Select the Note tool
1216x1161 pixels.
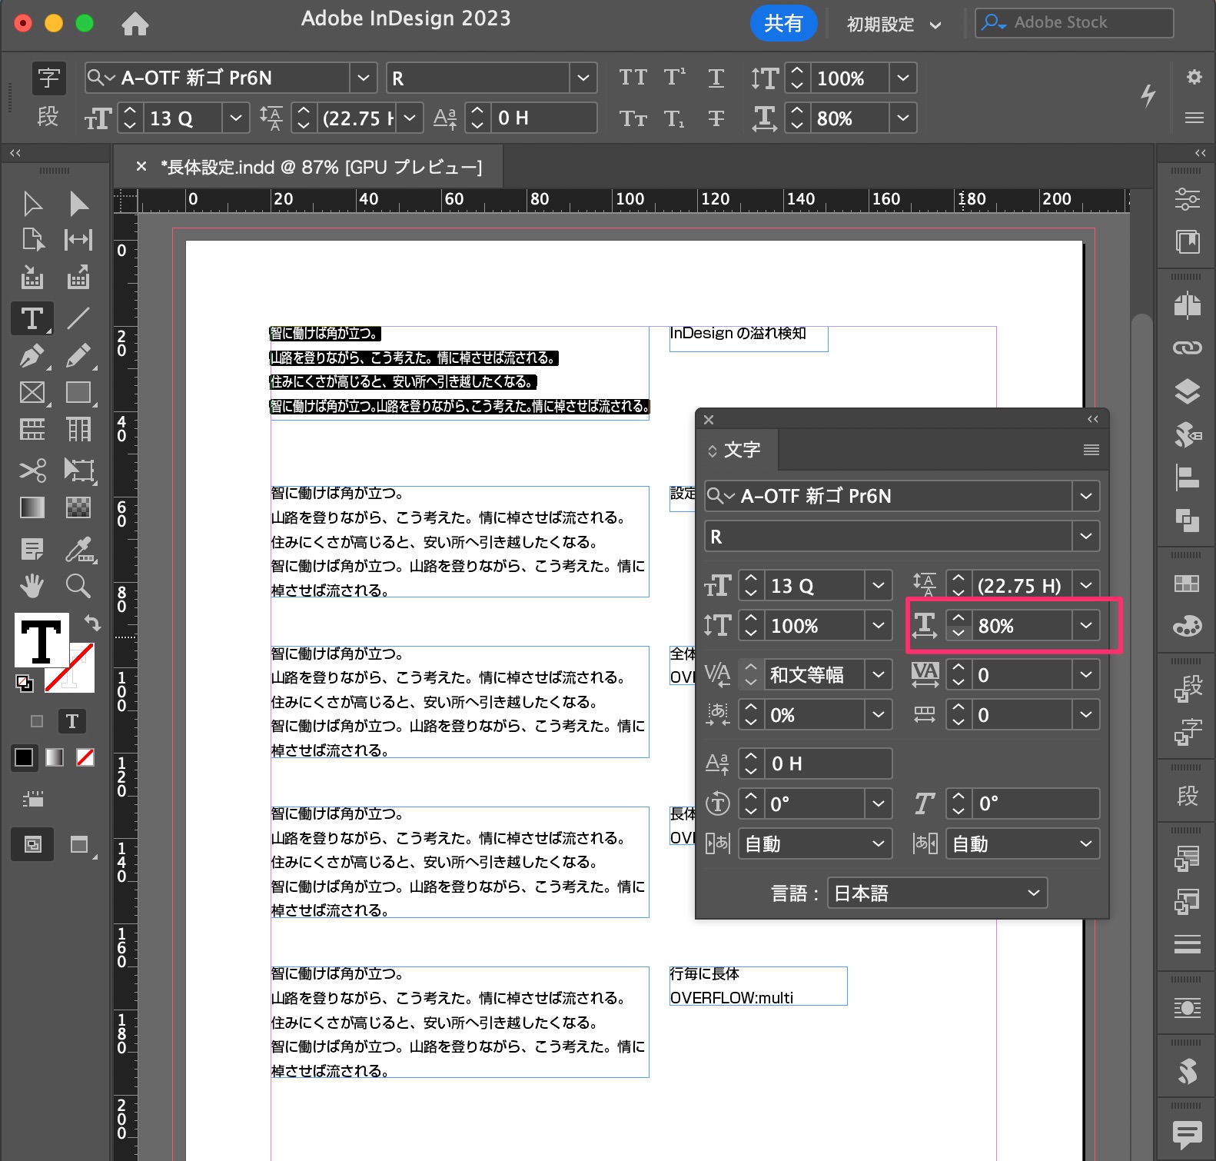[x=32, y=549]
